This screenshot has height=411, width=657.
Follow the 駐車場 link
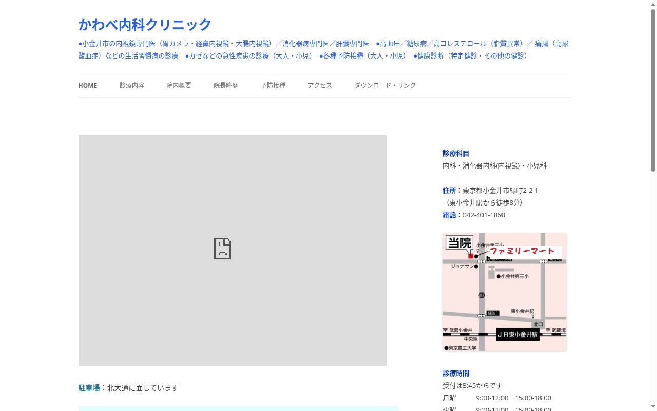point(89,388)
